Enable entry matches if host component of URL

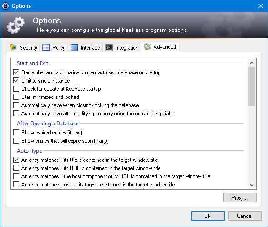[16, 176]
